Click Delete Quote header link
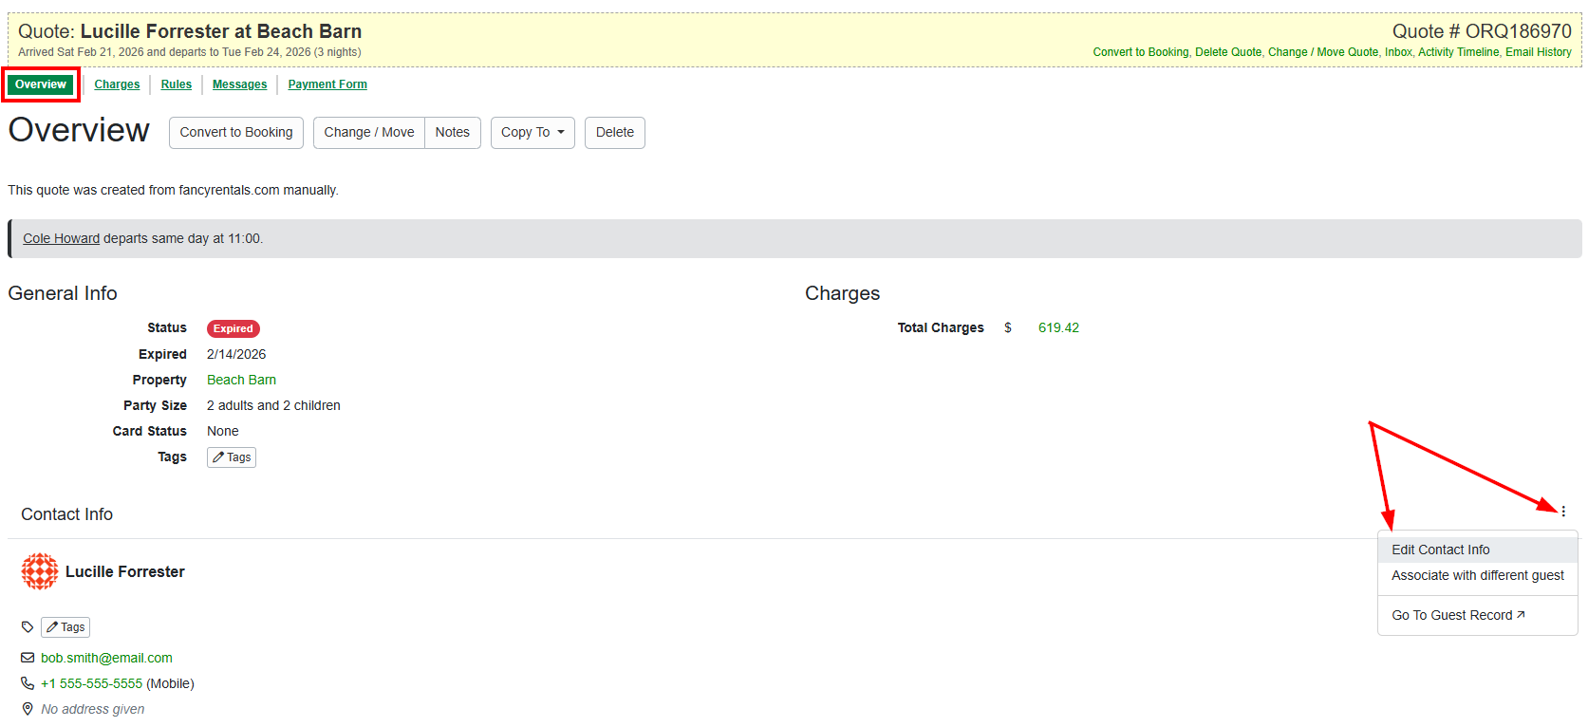This screenshot has height=727, width=1588. (1228, 52)
